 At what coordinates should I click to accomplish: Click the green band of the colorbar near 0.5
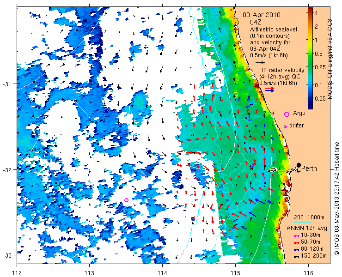click(310, 54)
